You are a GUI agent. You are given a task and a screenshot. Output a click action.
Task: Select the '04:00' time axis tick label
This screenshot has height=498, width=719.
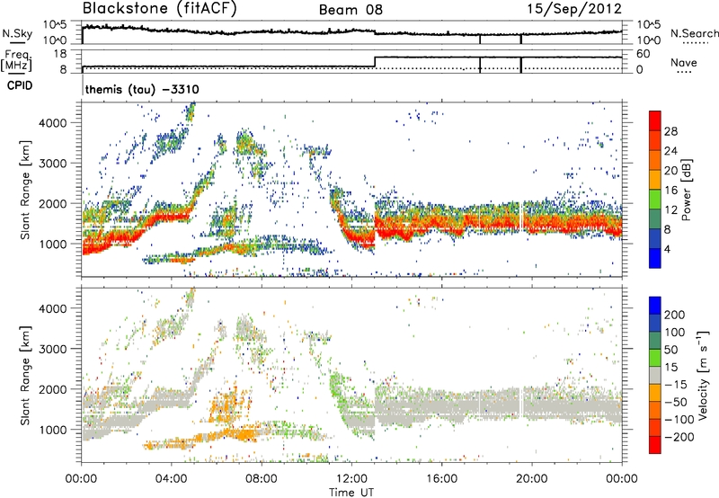pyautogui.click(x=172, y=479)
